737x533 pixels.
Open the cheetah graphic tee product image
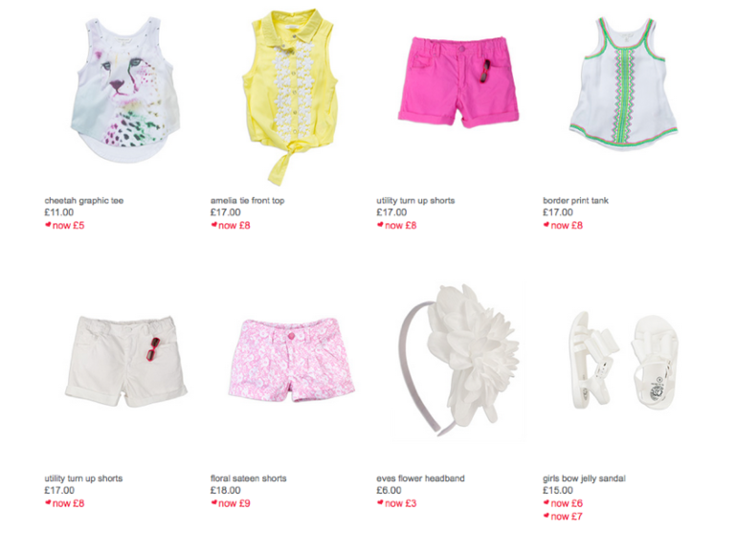coord(125,90)
